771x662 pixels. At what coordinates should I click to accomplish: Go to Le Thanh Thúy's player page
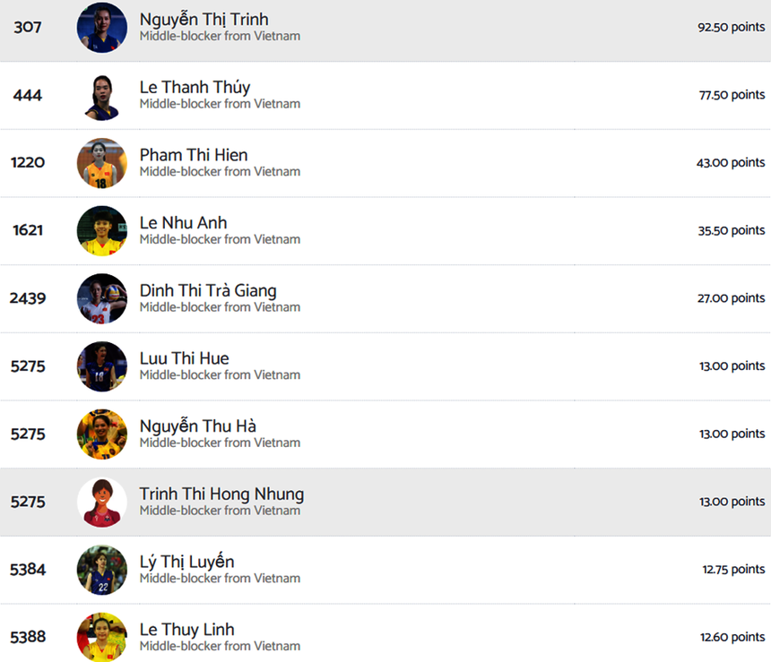coord(195,87)
